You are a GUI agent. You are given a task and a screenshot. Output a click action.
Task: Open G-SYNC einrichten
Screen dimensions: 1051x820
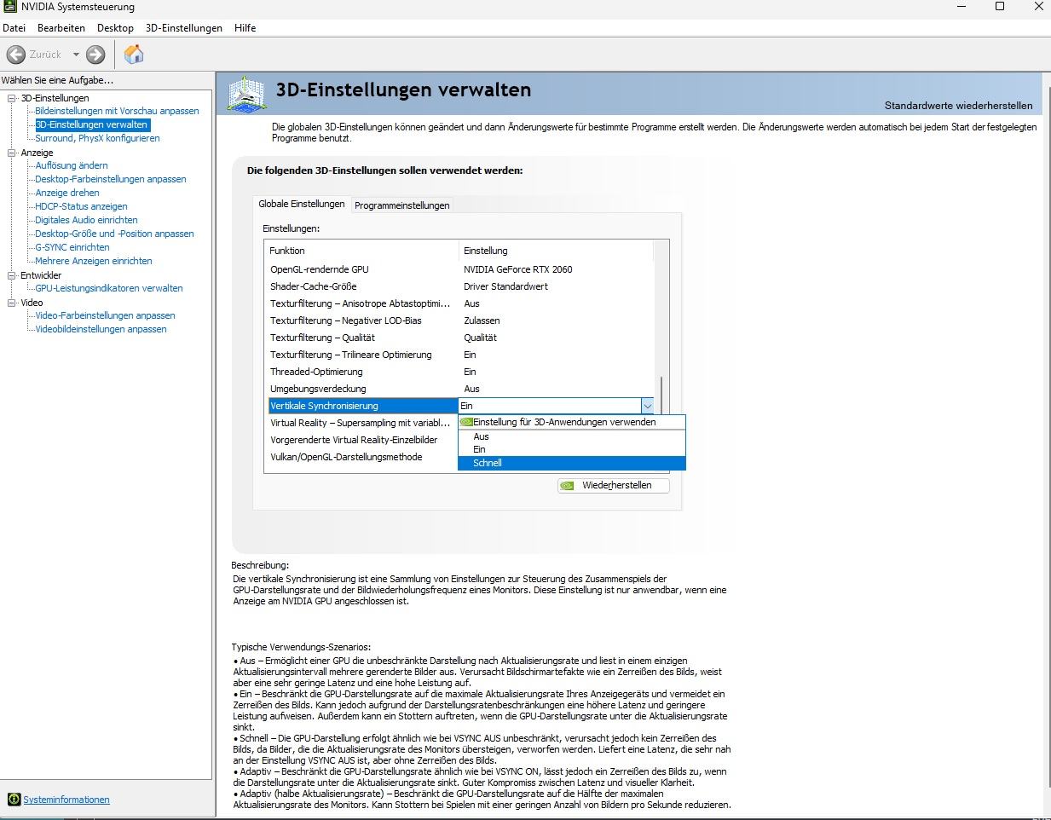(x=72, y=247)
